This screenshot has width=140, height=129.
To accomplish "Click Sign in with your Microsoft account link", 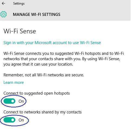I will 52,43.
